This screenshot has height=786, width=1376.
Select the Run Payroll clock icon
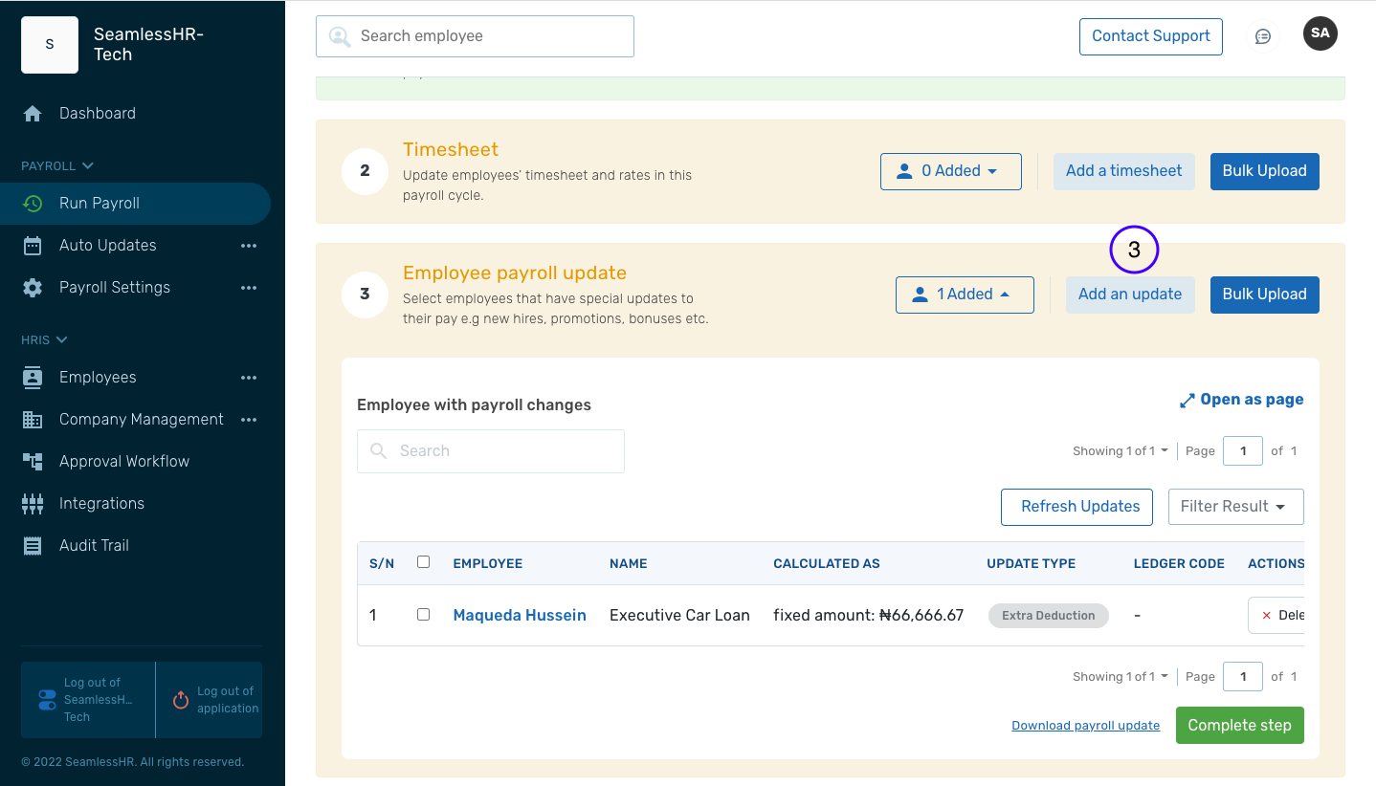pos(33,203)
